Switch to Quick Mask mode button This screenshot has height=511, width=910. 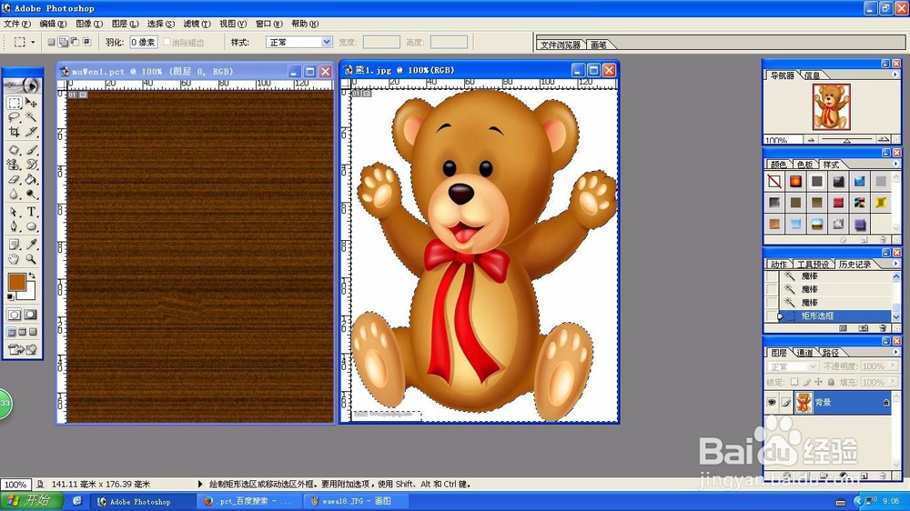click(x=31, y=315)
